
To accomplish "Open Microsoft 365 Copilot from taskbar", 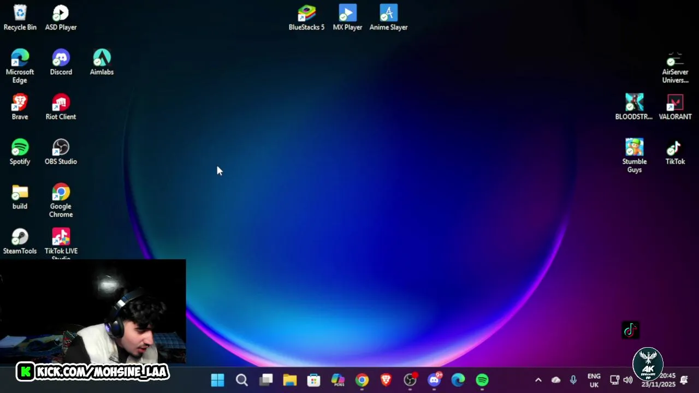I will point(338,380).
